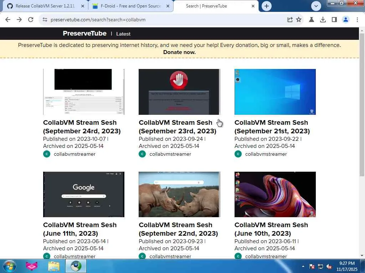
Task: Open collabvmstreamer channel under September 21st video
Action: [x=266, y=154]
